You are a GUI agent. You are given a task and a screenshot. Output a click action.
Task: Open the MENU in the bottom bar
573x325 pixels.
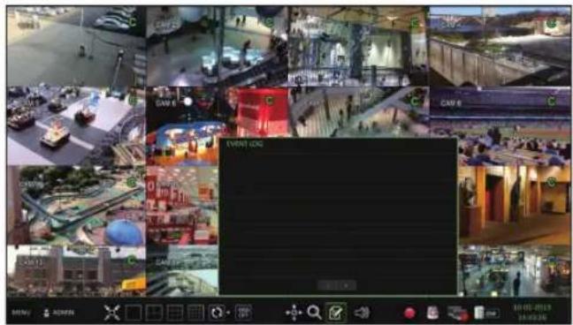tap(21, 313)
